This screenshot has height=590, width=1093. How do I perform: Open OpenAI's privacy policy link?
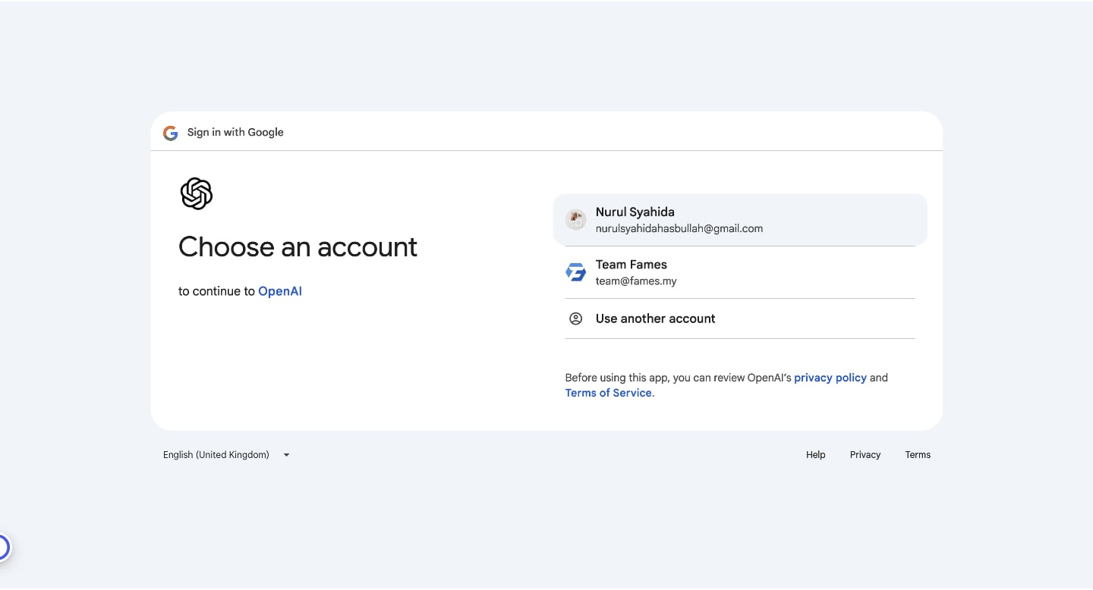tap(830, 378)
